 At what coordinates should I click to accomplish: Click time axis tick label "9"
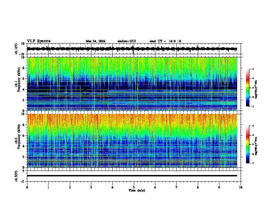click(x=219, y=187)
